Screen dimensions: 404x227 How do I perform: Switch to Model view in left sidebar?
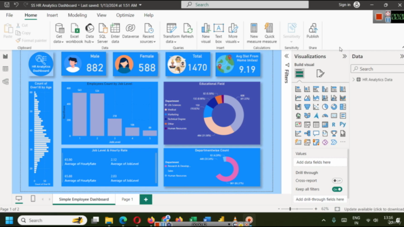(x=6, y=81)
